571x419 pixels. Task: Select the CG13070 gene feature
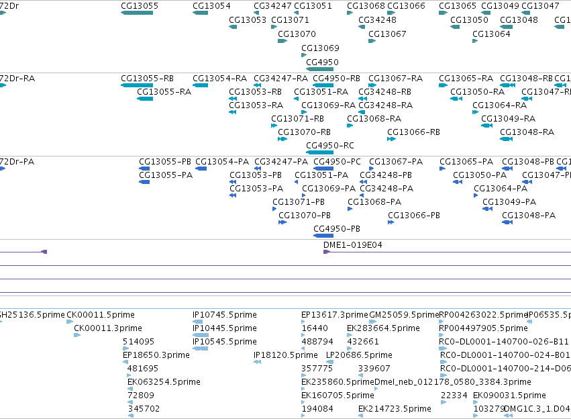click(282, 41)
